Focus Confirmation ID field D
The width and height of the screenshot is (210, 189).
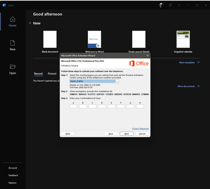pos(102,106)
